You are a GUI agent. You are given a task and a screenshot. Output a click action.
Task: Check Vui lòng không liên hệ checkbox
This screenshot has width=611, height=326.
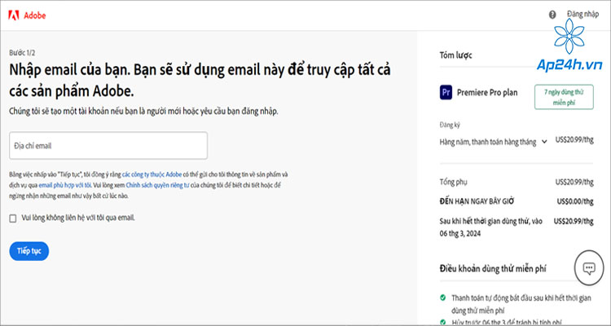13,218
